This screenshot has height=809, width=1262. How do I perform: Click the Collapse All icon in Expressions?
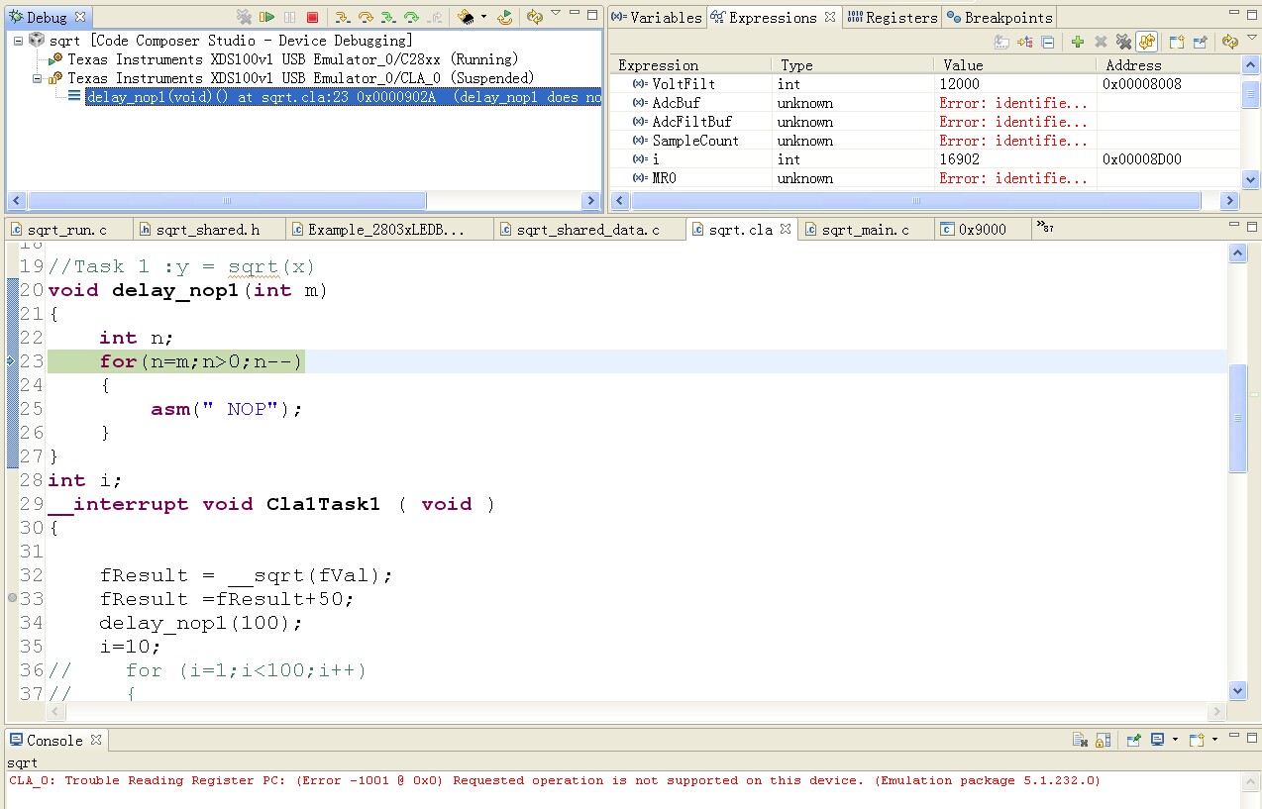(1047, 42)
